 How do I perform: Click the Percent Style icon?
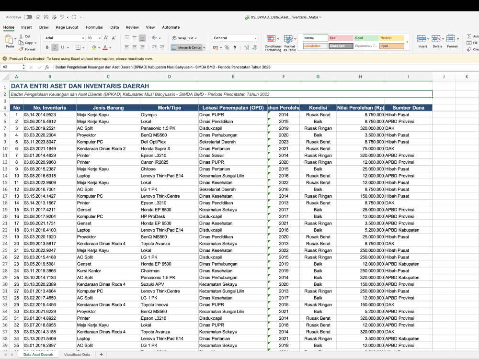click(227, 47)
